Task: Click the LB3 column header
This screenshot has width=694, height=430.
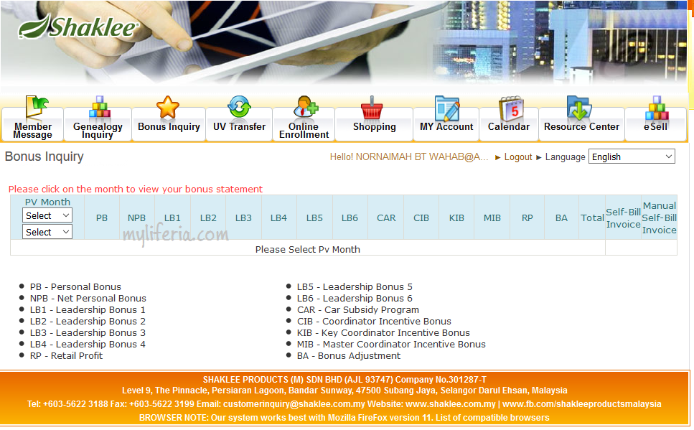Action: tap(243, 218)
